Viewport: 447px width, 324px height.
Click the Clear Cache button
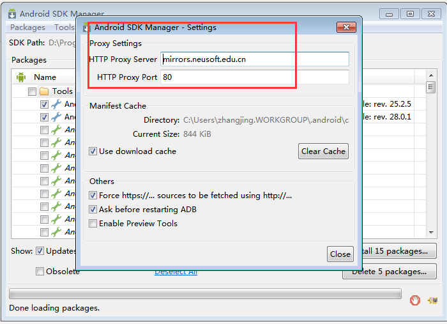(323, 151)
